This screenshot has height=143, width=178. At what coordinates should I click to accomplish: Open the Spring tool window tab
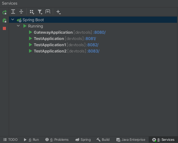pos(83,140)
